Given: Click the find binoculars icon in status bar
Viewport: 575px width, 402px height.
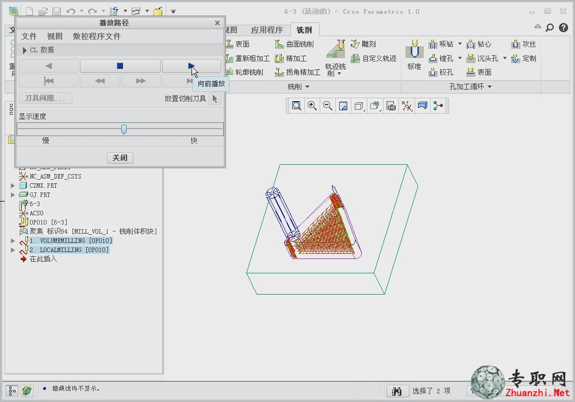Looking at the screenshot, I should click(x=397, y=391).
